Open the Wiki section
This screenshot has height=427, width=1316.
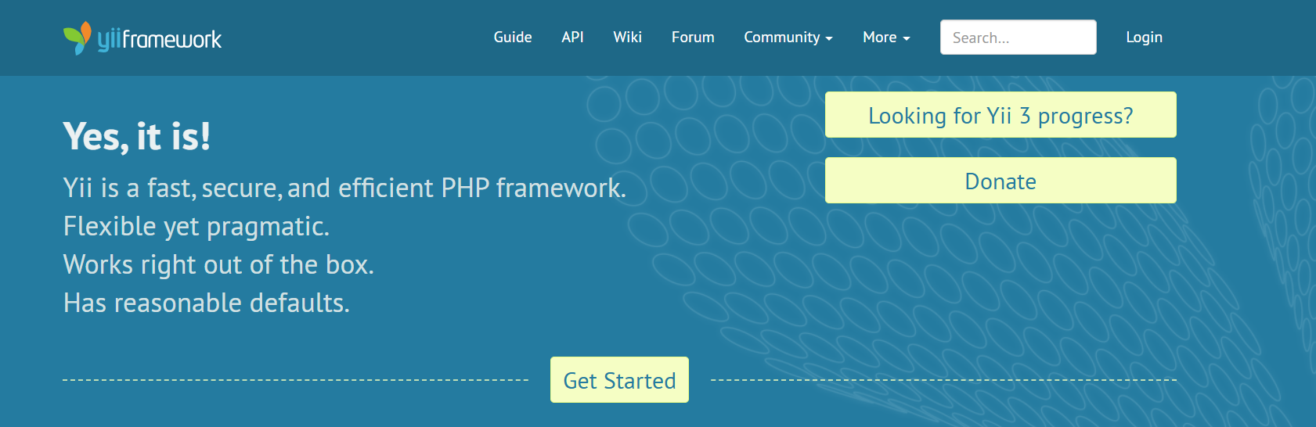(627, 38)
